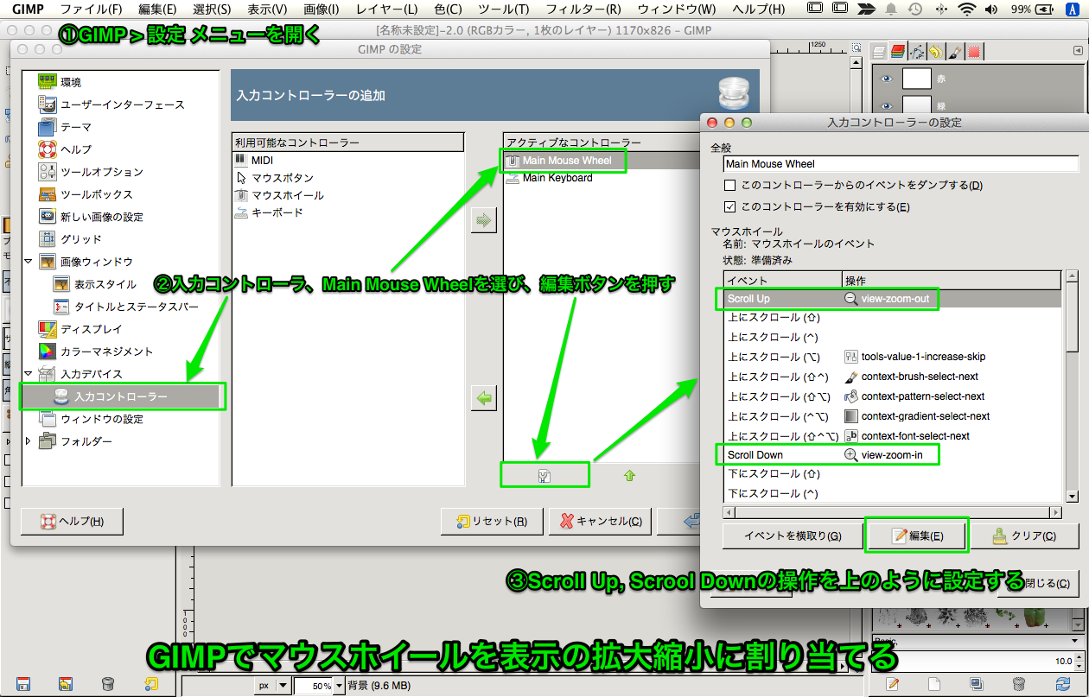Viewport: 1089px width, 697px height.
Task: Toggle visibility eye of 緑 layer
Action: click(x=886, y=107)
